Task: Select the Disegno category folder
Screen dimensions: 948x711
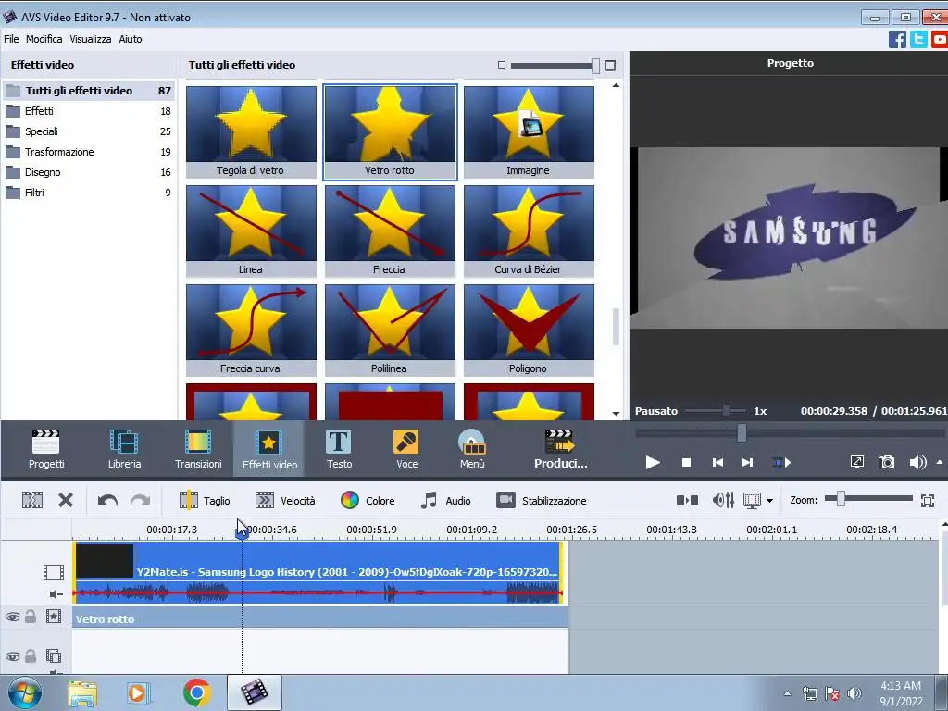Action: coord(89,172)
